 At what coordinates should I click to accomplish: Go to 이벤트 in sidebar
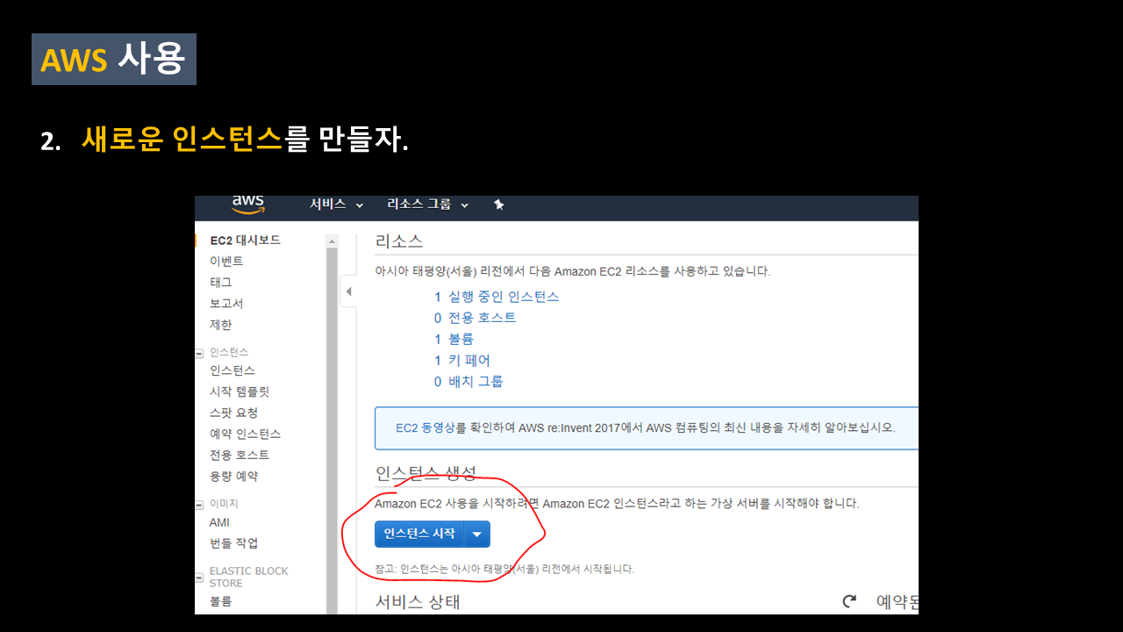(226, 262)
